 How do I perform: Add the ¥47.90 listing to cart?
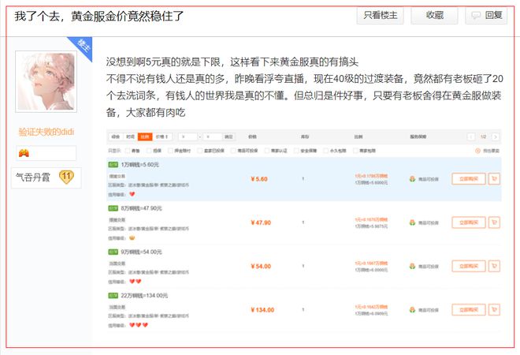(x=494, y=222)
